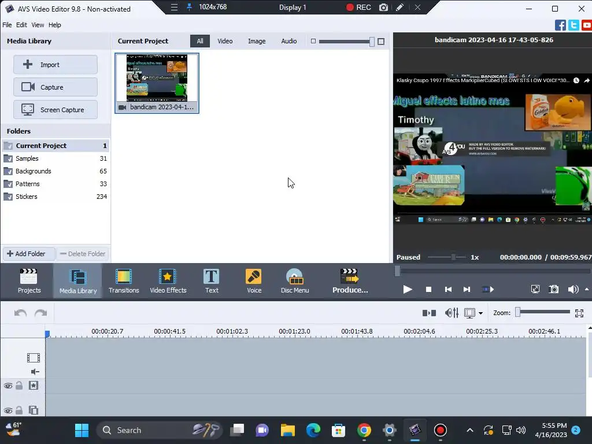Select the Backgrounds folder
The width and height of the screenshot is (592, 444).
55,171
